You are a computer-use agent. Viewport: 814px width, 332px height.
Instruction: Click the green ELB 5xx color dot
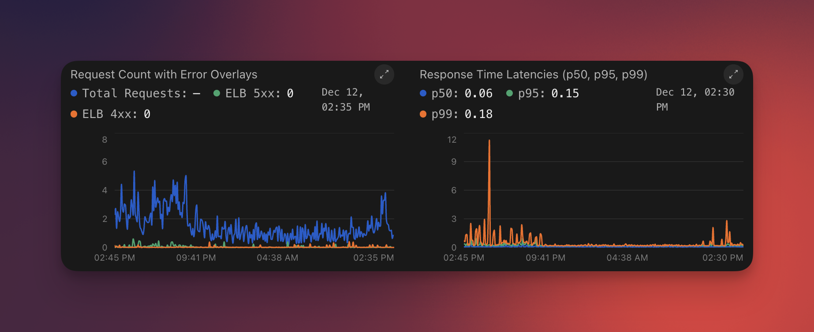pos(217,93)
